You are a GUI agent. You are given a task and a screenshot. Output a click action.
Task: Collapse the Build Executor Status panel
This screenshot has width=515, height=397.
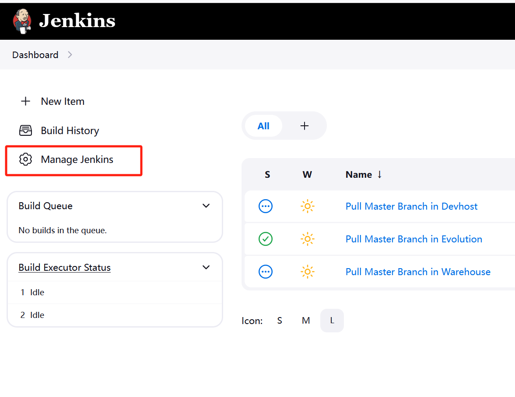[x=206, y=267]
